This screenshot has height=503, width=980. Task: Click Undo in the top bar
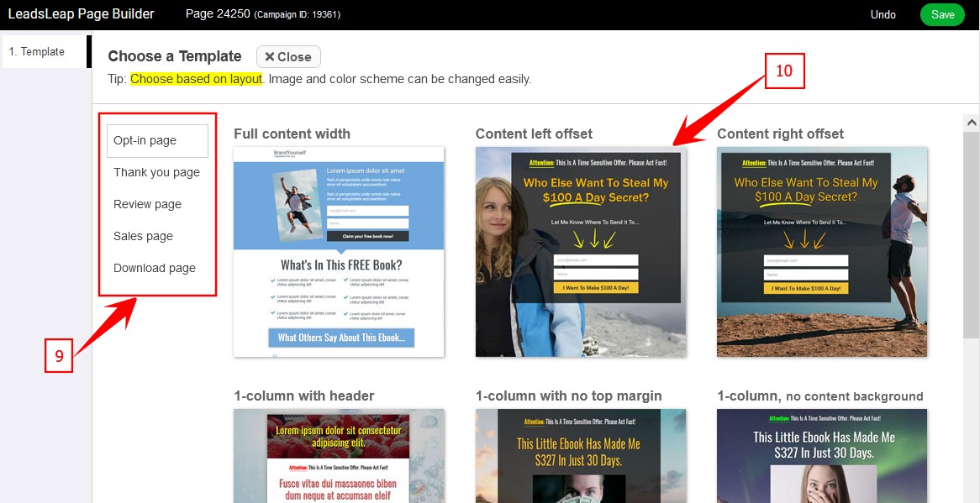click(x=883, y=14)
